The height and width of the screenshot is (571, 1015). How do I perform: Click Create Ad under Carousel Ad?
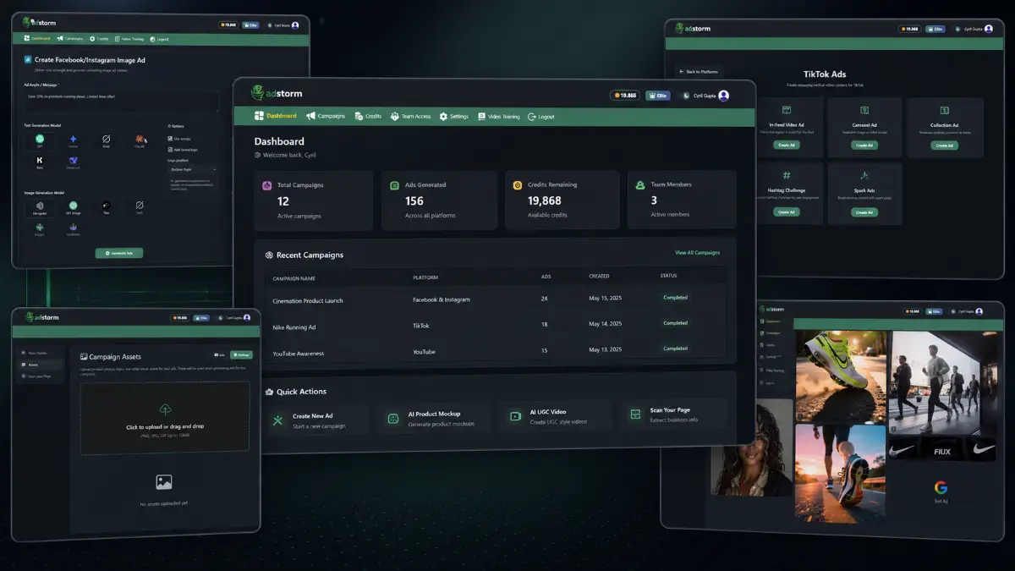click(x=864, y=145)
